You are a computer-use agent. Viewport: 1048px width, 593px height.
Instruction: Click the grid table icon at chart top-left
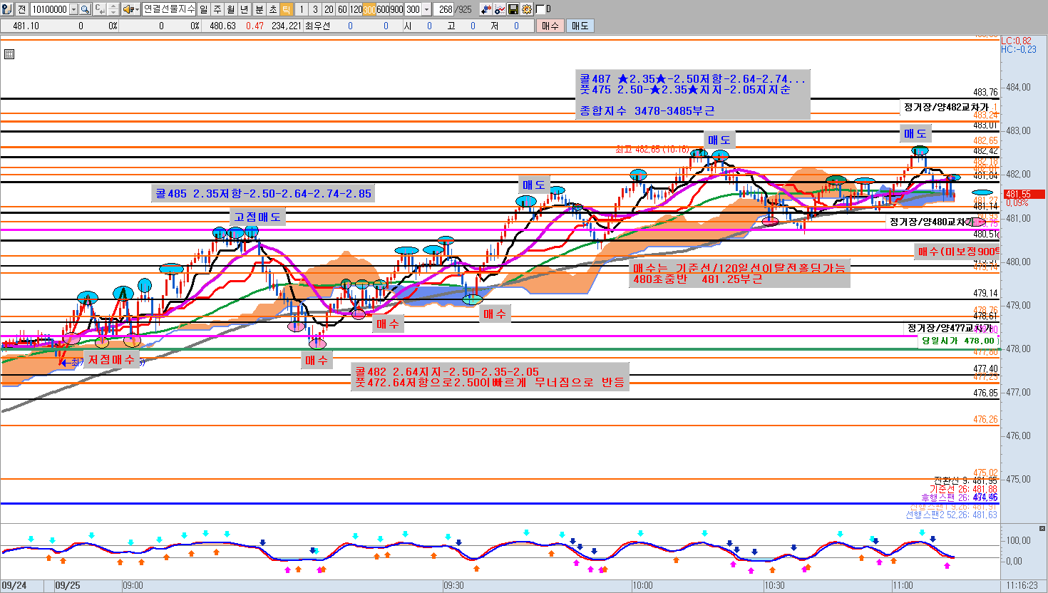tap(9, 54)
